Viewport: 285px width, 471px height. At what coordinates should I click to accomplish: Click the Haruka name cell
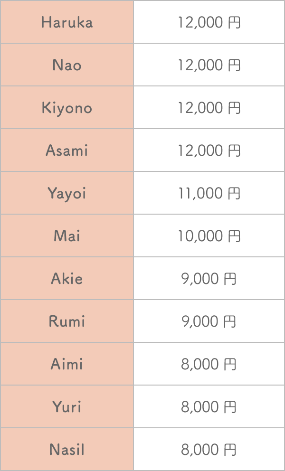point(67,22)
